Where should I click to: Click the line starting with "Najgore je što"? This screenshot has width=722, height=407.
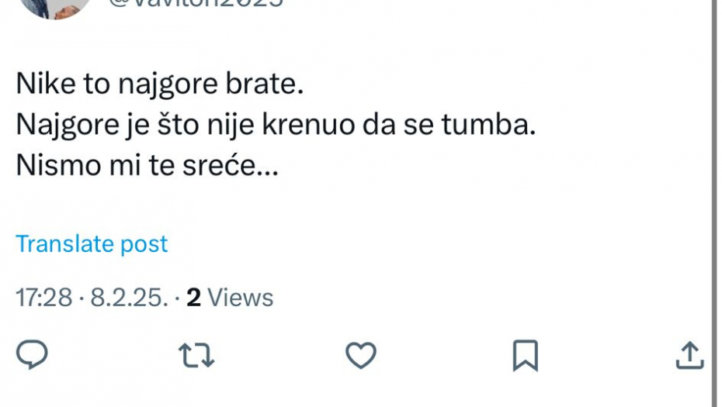click(276, 125)
